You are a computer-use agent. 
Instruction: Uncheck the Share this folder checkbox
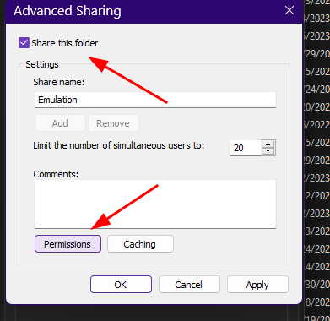[x=24, y=43]
